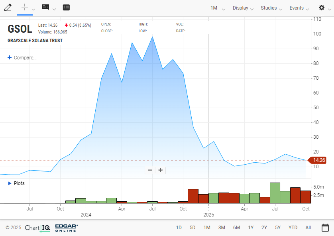
Task: Click the EDGAR Online logo
Action: tap(67, 228)
